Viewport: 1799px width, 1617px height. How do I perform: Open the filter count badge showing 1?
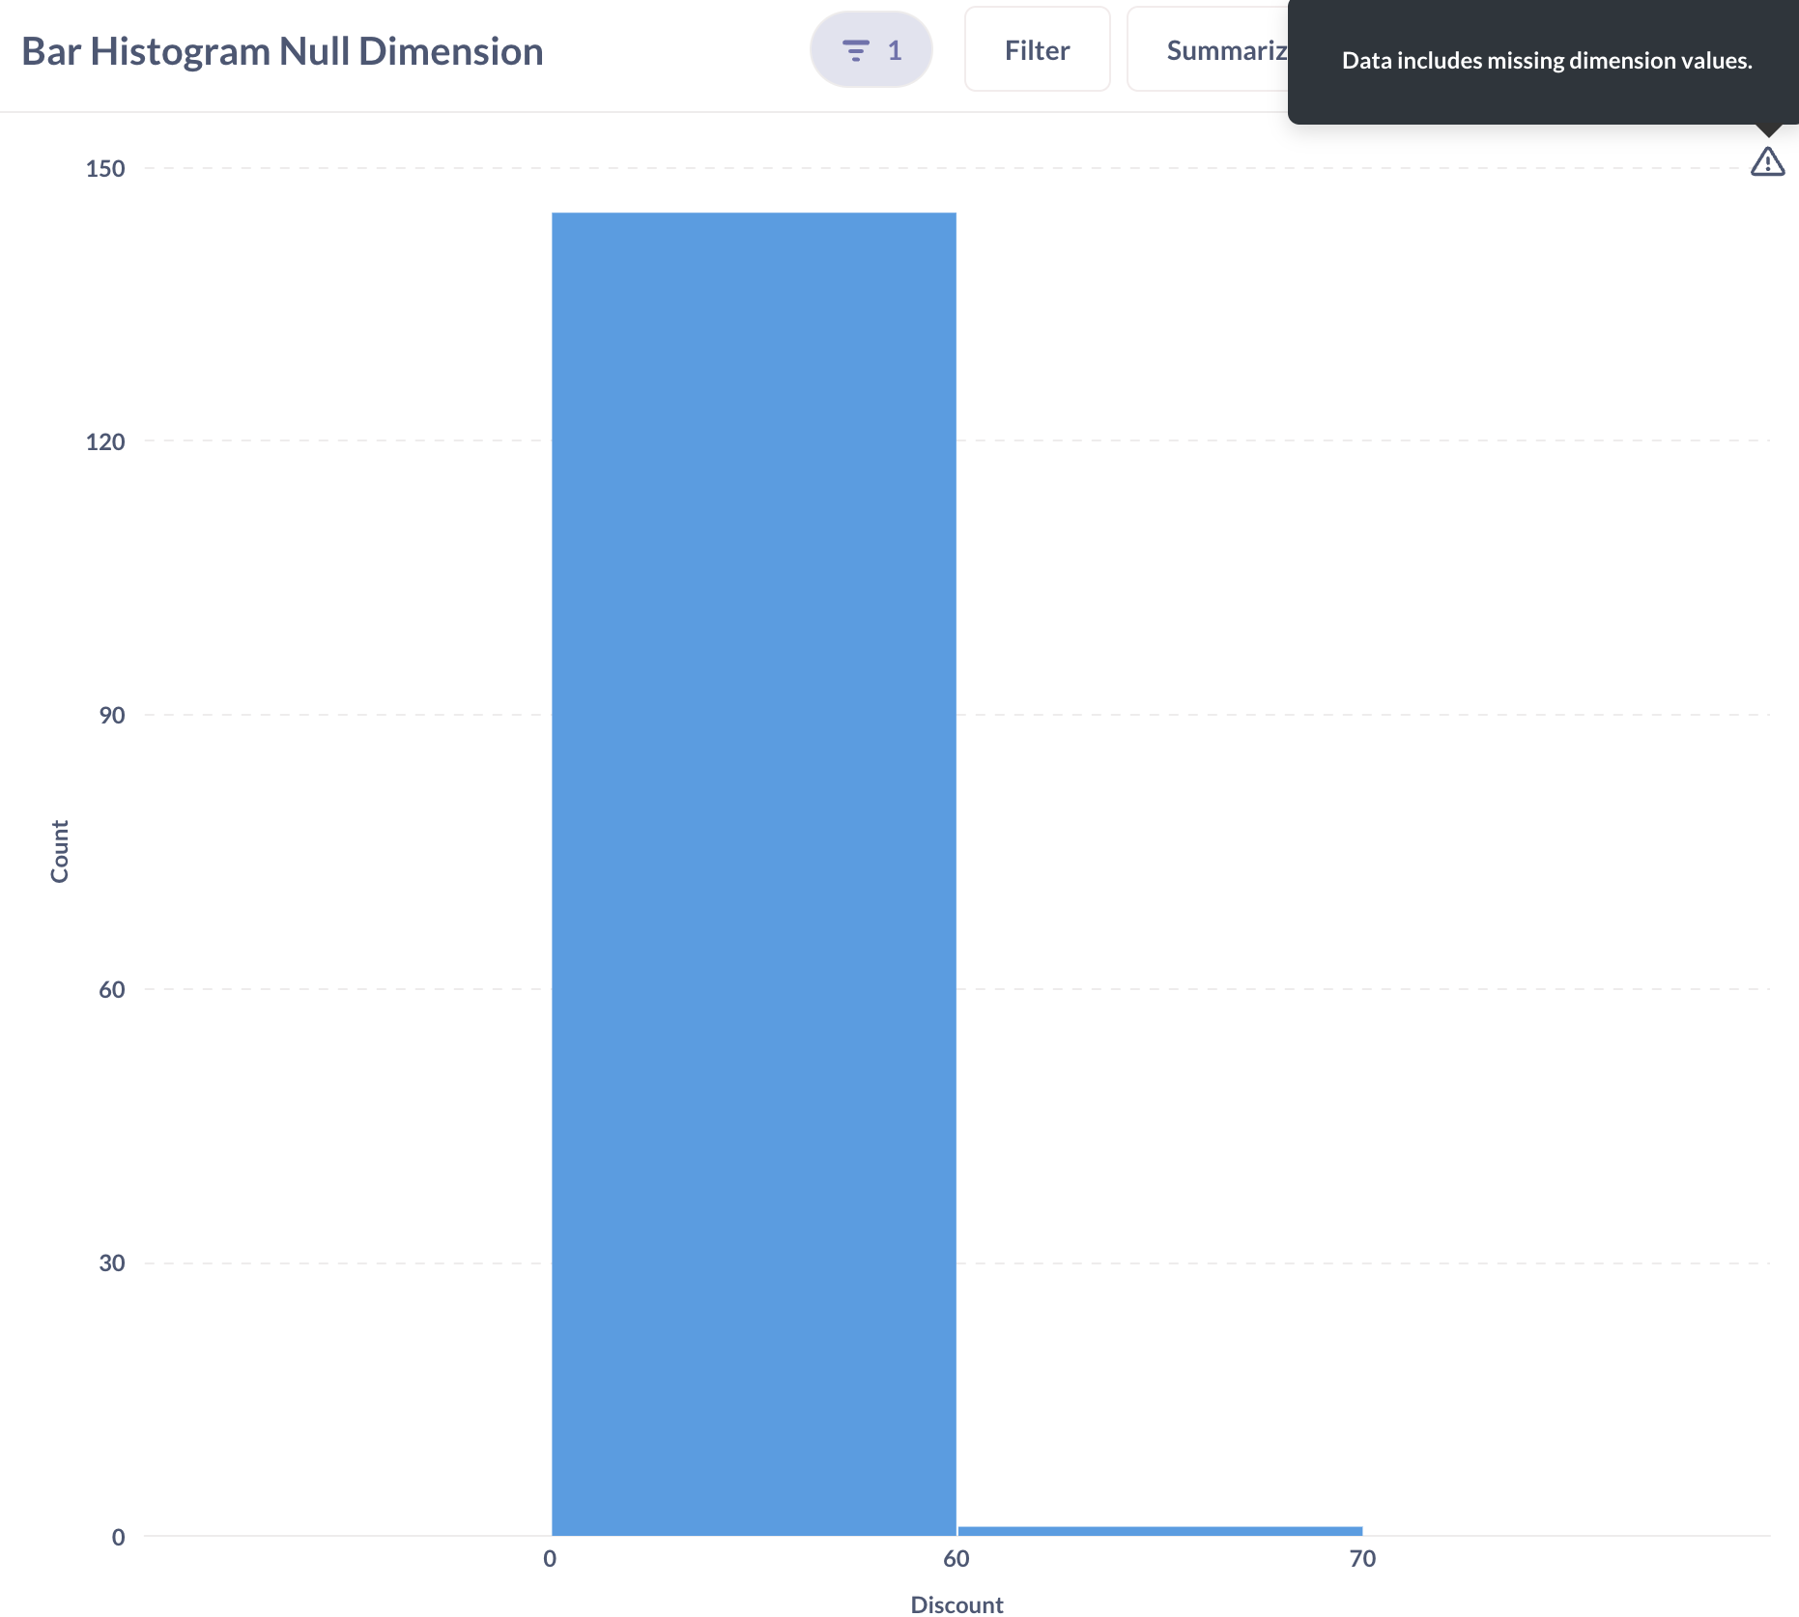(x=871, y=49)
